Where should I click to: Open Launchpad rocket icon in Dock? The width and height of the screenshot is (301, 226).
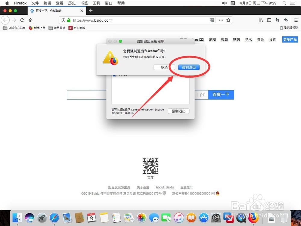tap(42, 218)
